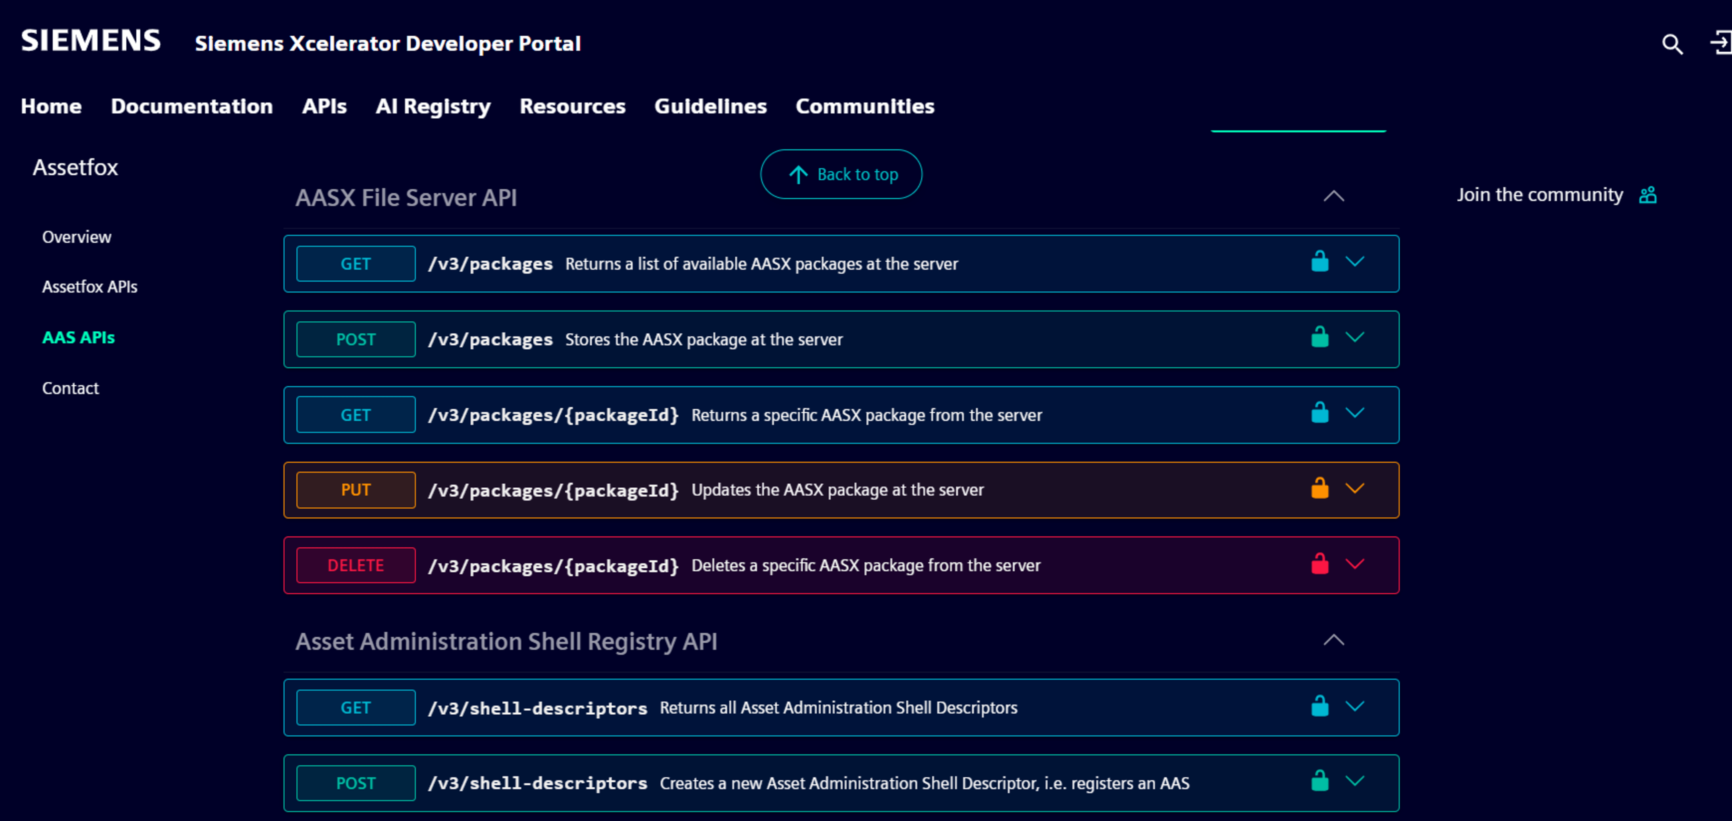Viewport: 1732px width, 821px height.
Task: Click the Siemens Xcelerator Developer Portal title
Action: [388, 44]
